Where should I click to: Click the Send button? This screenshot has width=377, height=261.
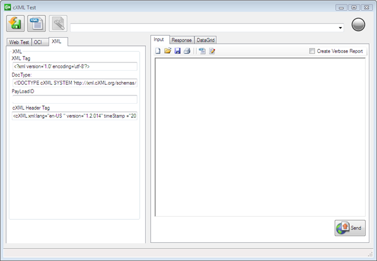click(x=350, y=228)
